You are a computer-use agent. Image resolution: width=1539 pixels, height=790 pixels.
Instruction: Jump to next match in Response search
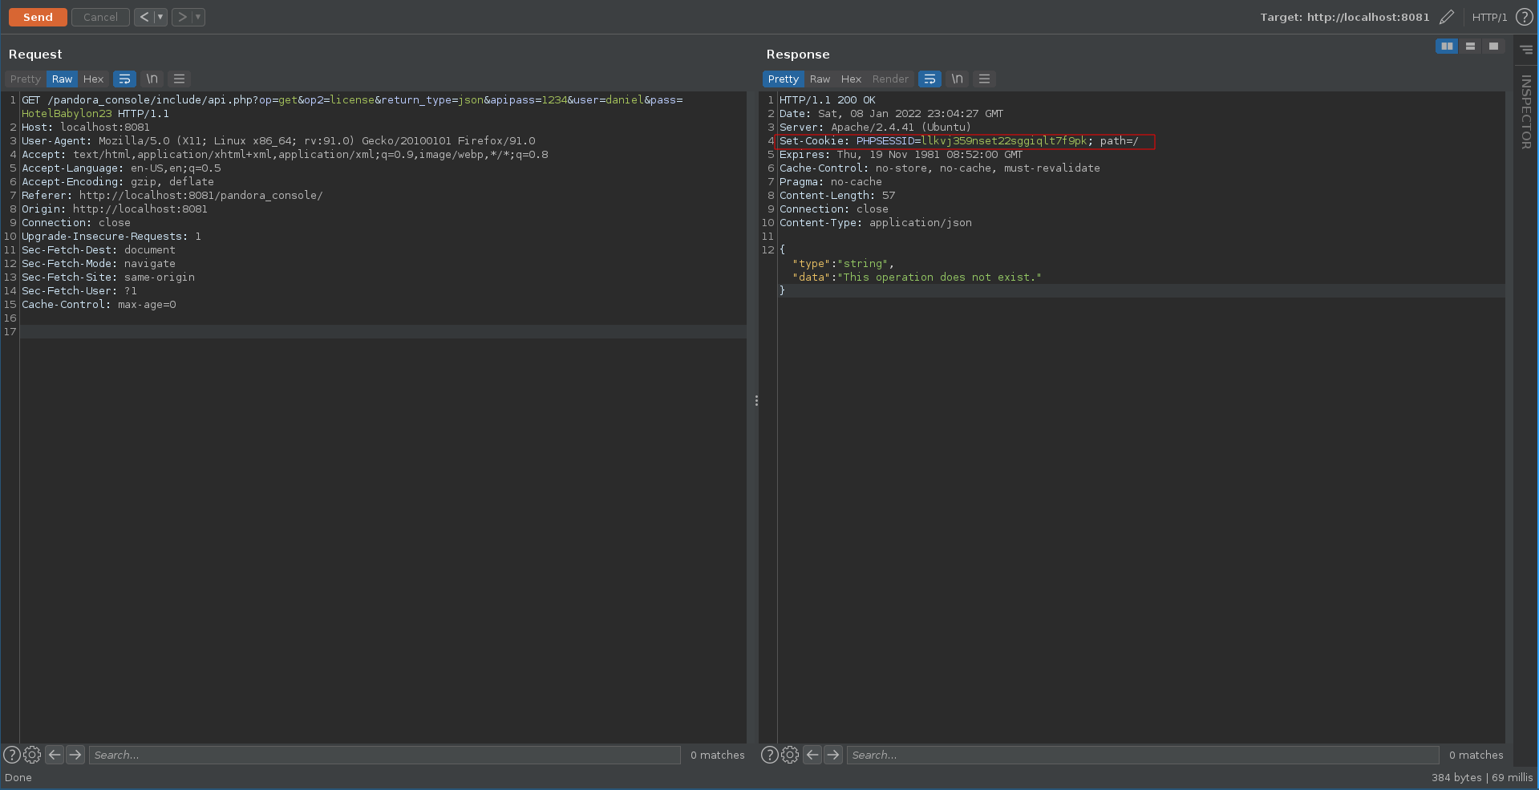tap(833, 755)
